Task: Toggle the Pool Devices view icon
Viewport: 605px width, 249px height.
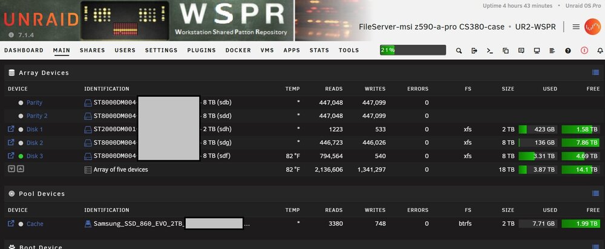Action: coord(595,193)
